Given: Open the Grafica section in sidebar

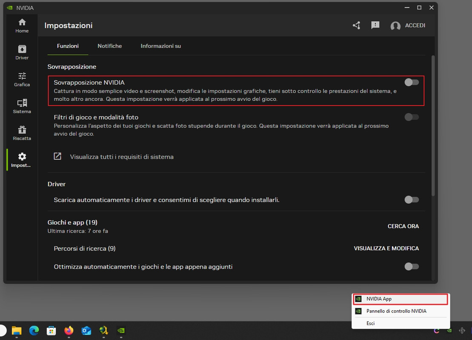Looking at the screenshot, I should [22, 79].
